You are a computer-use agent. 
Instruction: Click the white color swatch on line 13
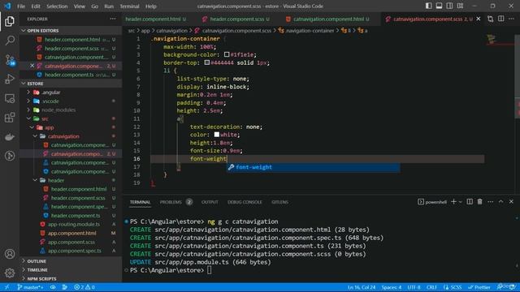coord(217,135)
